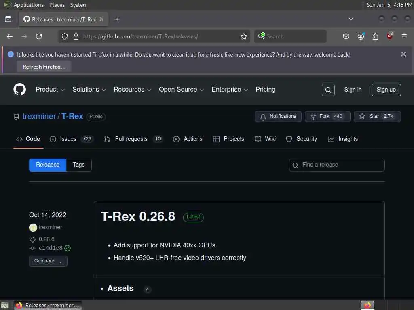Go back to the previous page
This screenshot has height=310, width=414.
click(x=10, y=36)
